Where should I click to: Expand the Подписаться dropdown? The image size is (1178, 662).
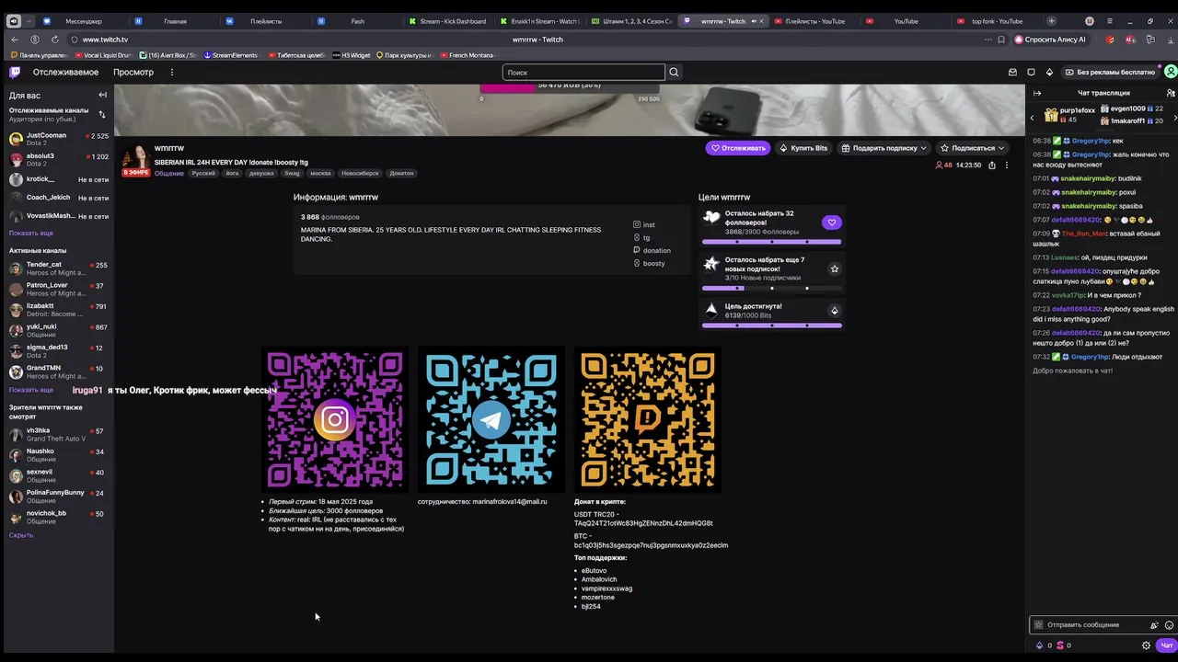coord(1001,148)
